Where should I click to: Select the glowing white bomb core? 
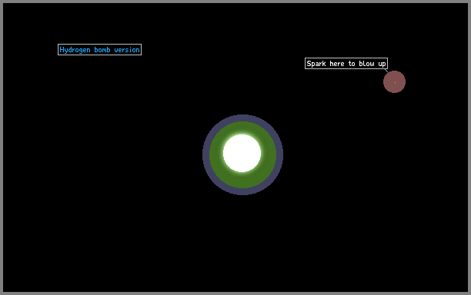[x=242, y=153]
